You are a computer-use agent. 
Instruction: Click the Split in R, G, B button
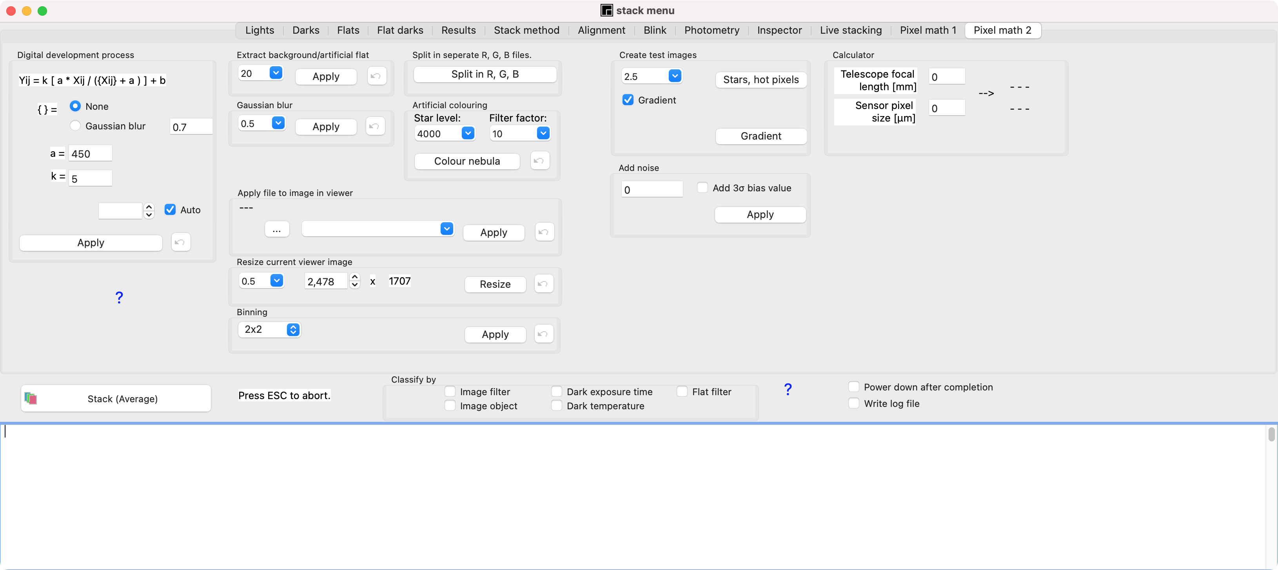click(x=485, y=74)
